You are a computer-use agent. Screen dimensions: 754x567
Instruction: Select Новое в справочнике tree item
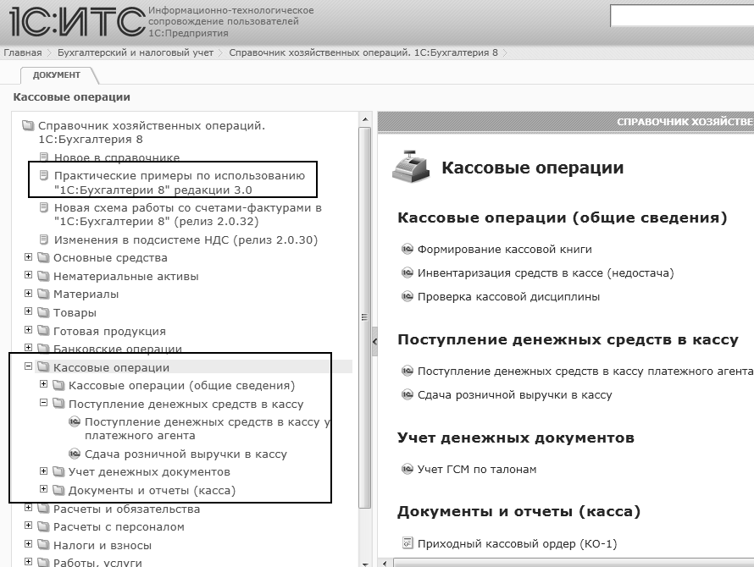coord(116,157)
